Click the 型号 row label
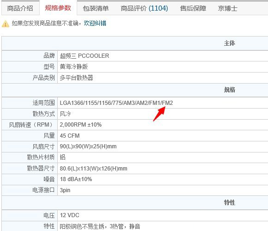Image resolution: width=268 pixels, height=231 pixels. tap(49, 67)
